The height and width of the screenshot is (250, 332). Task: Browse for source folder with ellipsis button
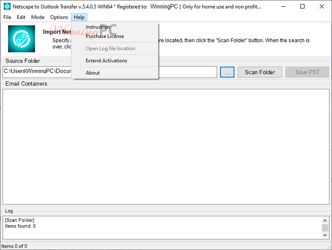pyautogui.click(x=227, y=72)
